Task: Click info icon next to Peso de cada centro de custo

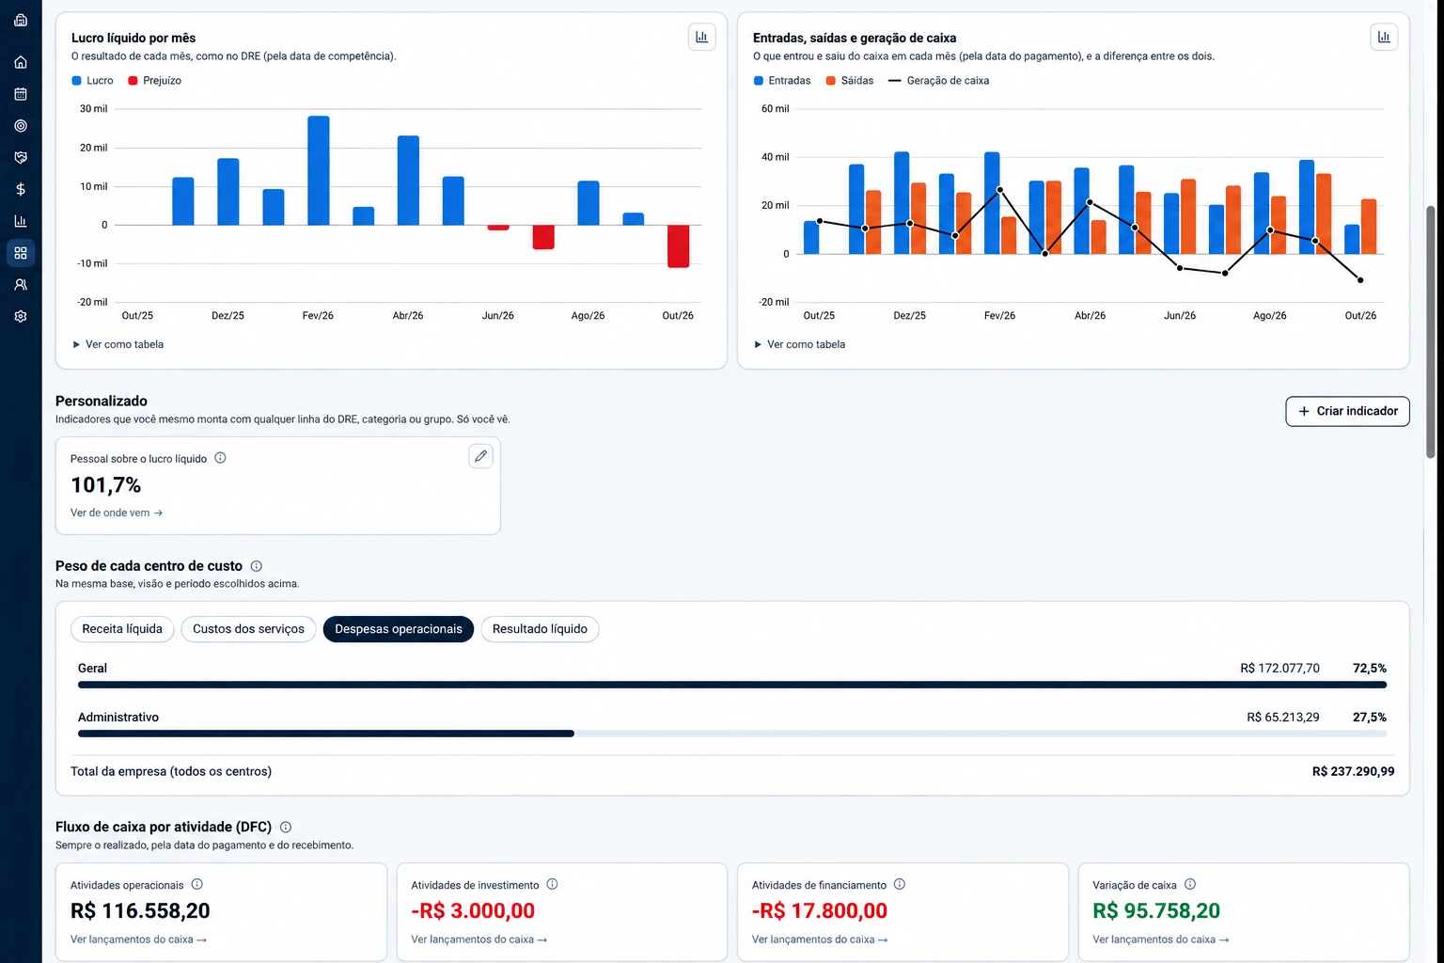Action: click(257, 566)
